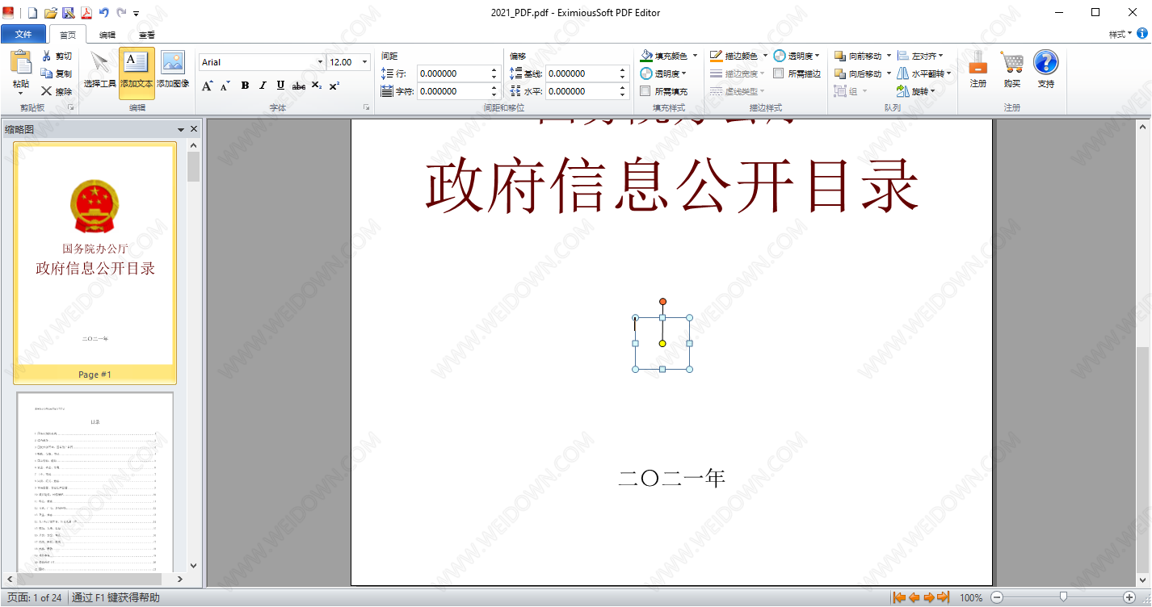This screenshot has width=1152, height=607.
Task: Toggle Bold formatting
Action: coord(245,86)
